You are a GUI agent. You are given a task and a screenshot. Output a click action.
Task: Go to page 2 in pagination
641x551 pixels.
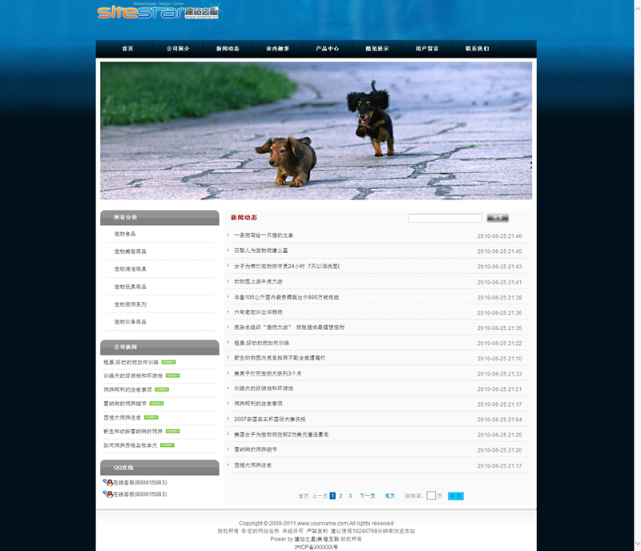[x=341, y=496]
